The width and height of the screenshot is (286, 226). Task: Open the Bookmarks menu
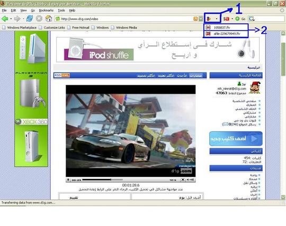(x=46, y=11)
